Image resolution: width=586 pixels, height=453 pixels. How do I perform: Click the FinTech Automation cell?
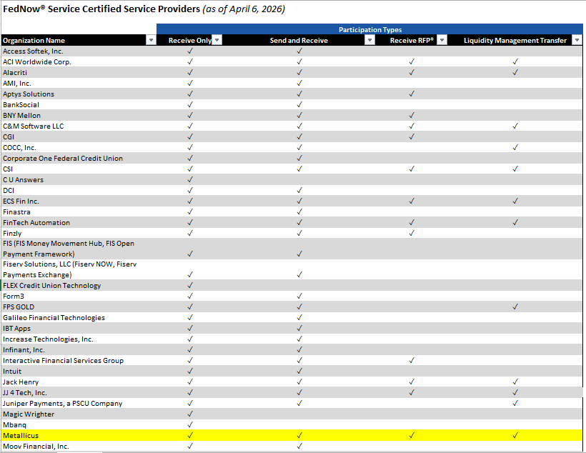79,222
